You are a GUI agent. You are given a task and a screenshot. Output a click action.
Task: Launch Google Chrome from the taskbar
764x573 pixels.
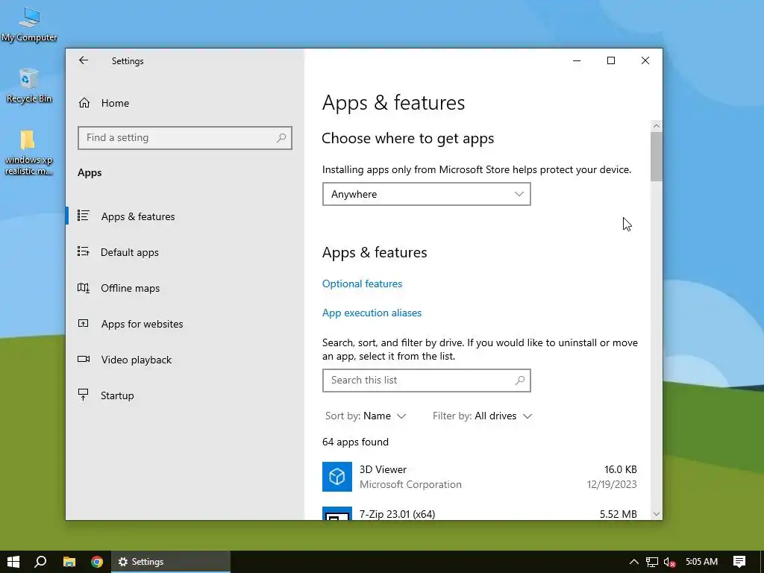(x=97, y=562)
